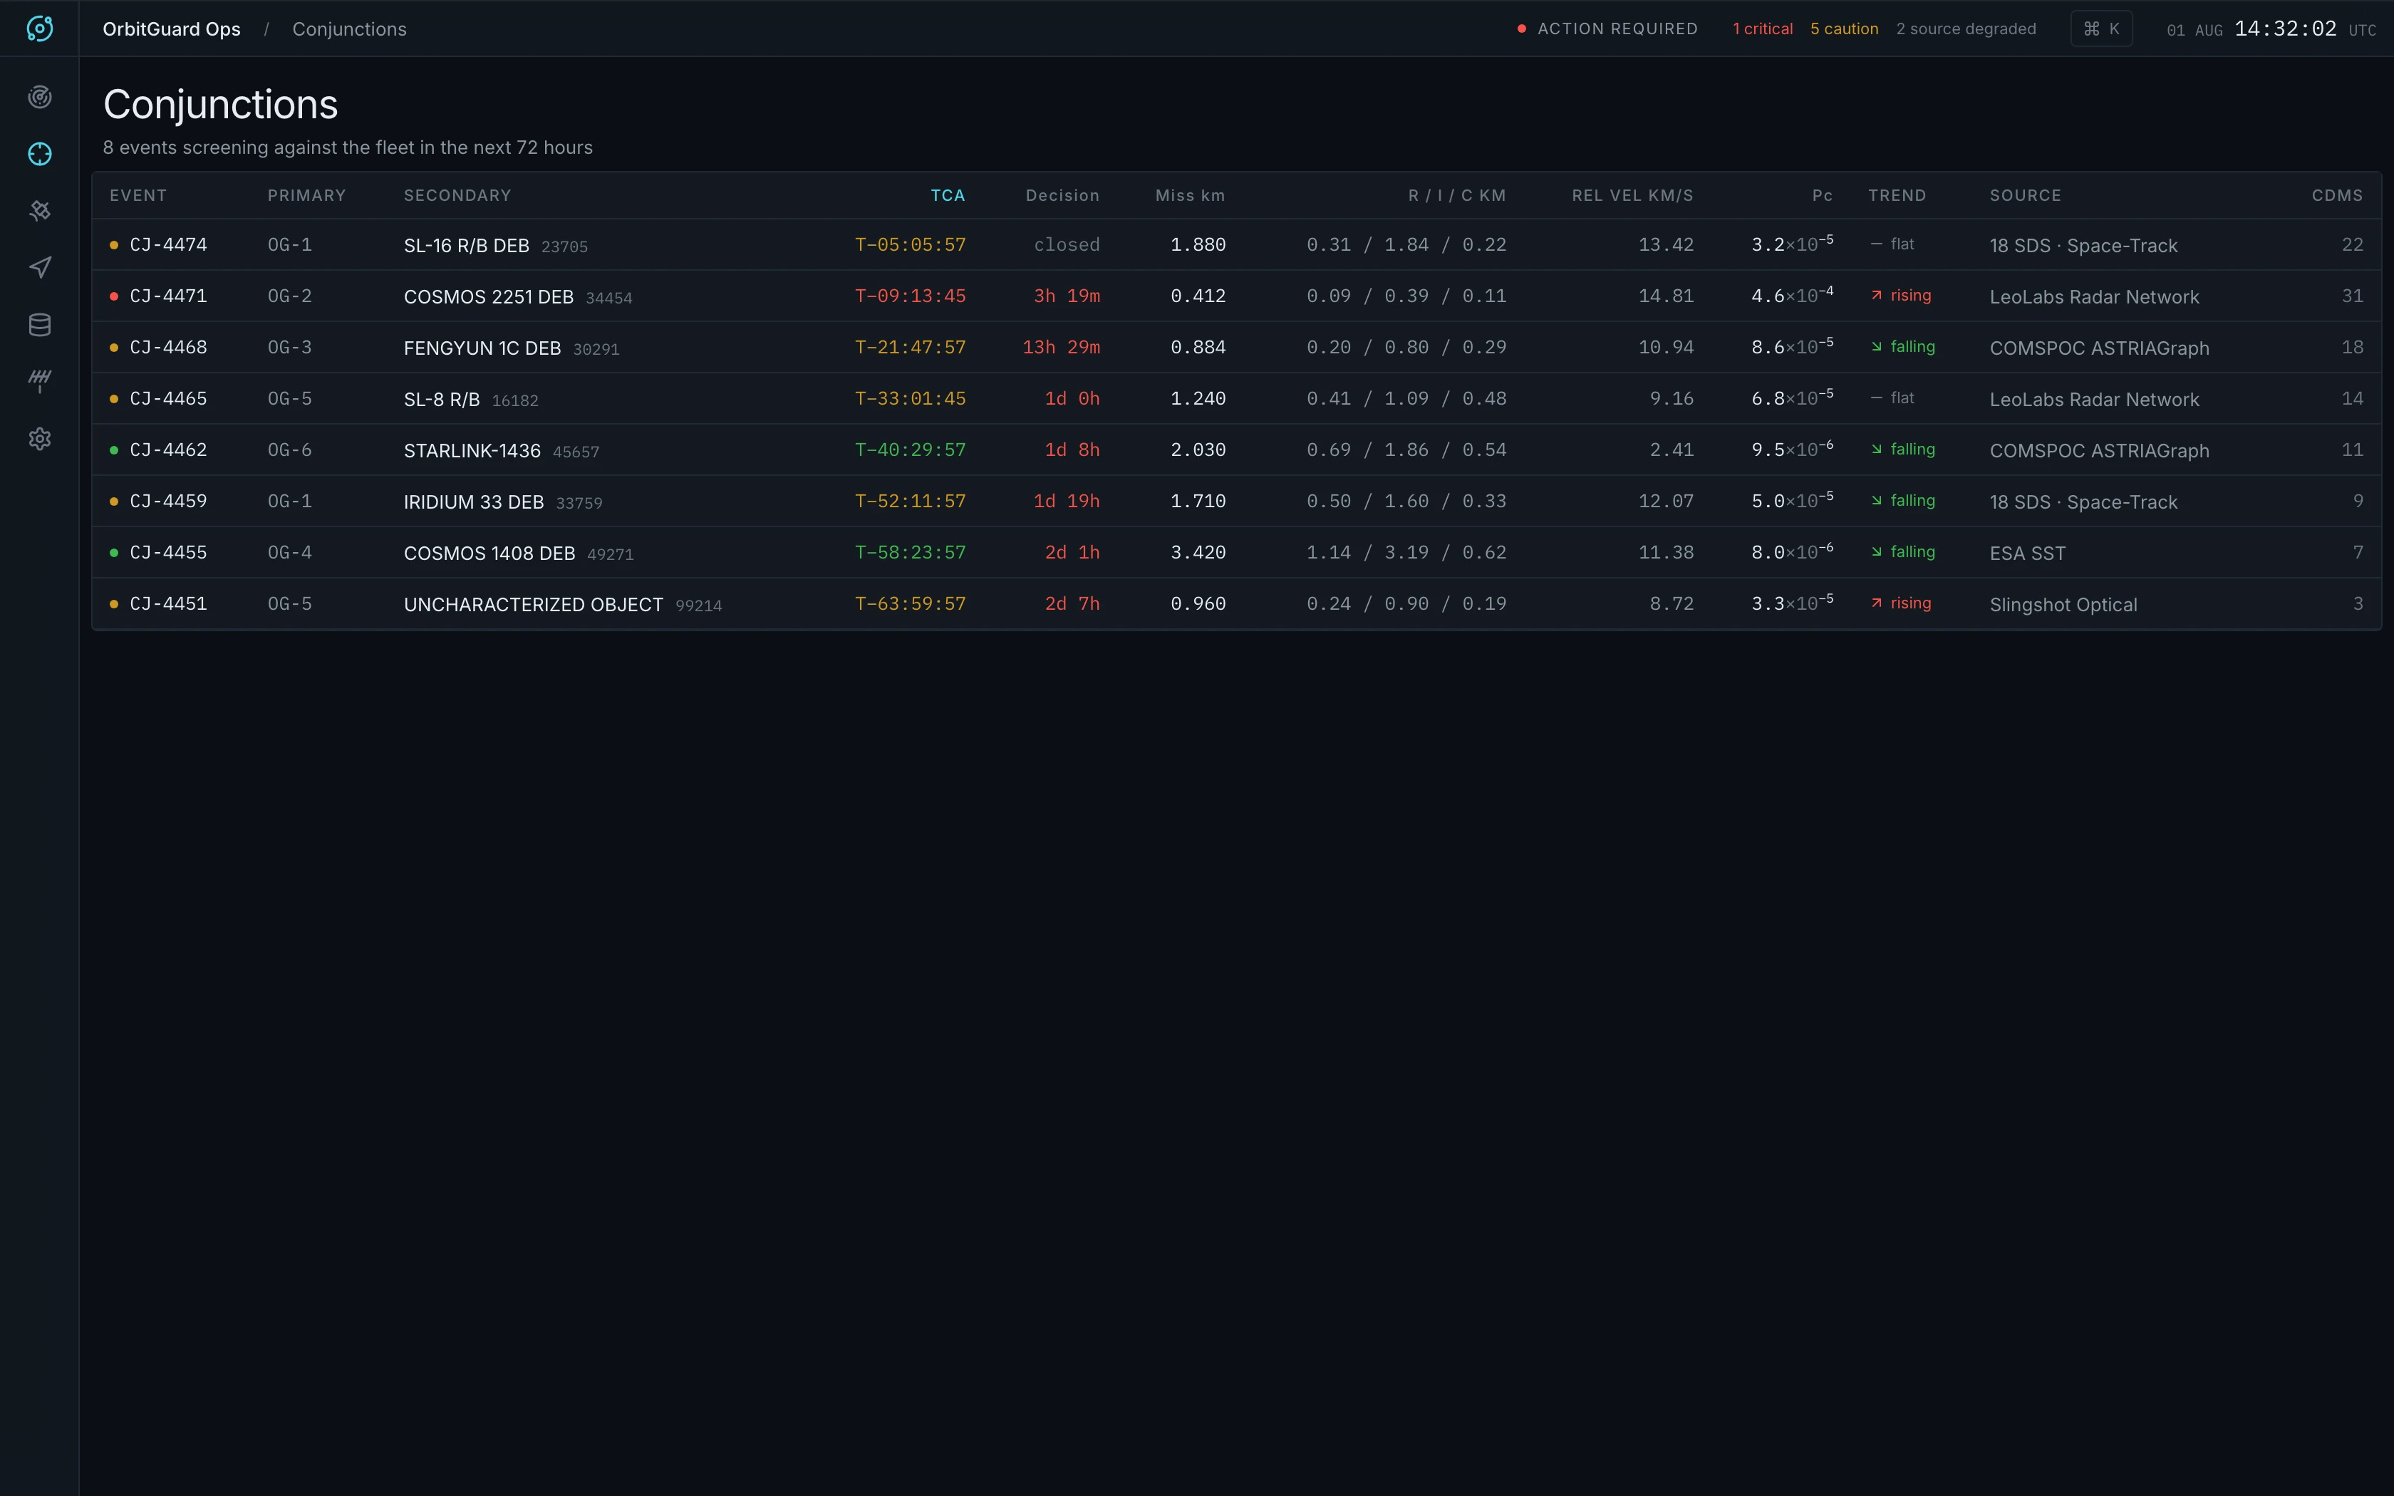Filter by 1 critical status

[1762, 28]
